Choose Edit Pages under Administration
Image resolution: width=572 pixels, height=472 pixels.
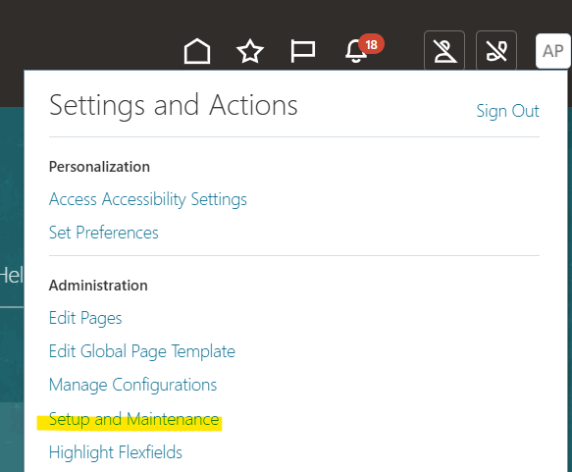[85, 318]
